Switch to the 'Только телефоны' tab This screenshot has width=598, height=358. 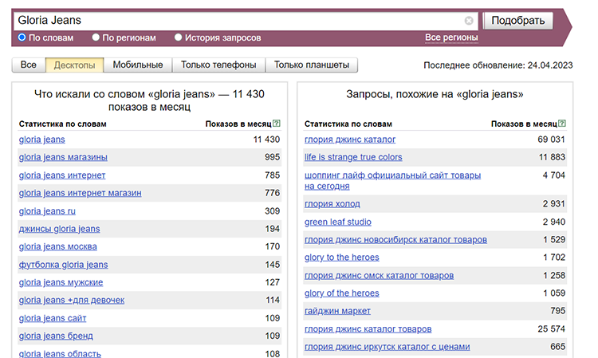218,65
